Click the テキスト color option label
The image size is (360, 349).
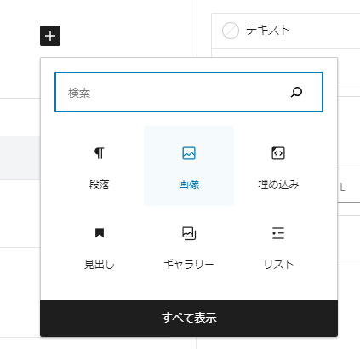pyautogui.click(x=268, y=30)
